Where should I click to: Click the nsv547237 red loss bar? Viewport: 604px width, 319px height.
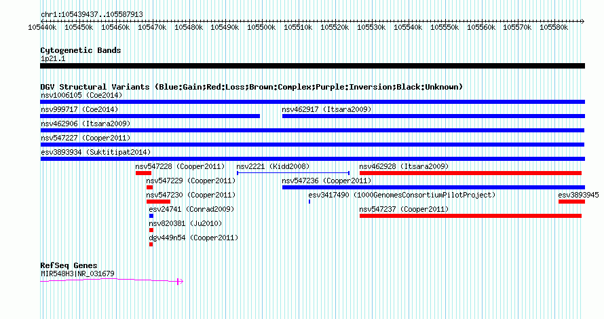(470, 216)
